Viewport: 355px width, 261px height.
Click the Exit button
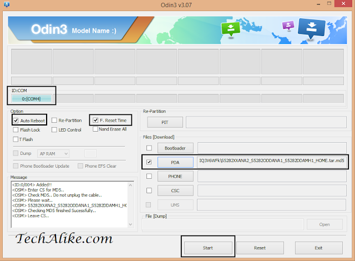click(318, 248)
